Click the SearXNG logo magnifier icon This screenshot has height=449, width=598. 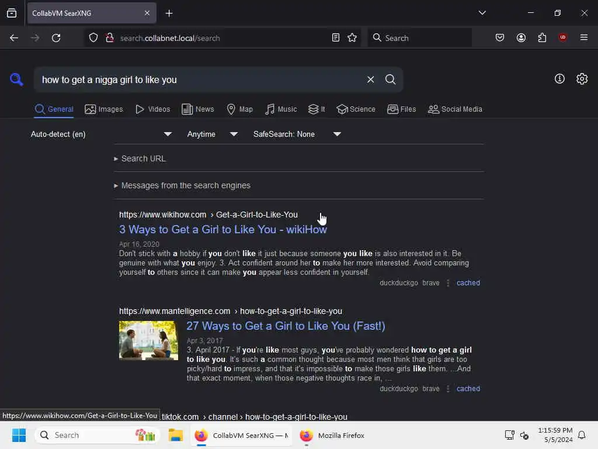coord(16,80)
